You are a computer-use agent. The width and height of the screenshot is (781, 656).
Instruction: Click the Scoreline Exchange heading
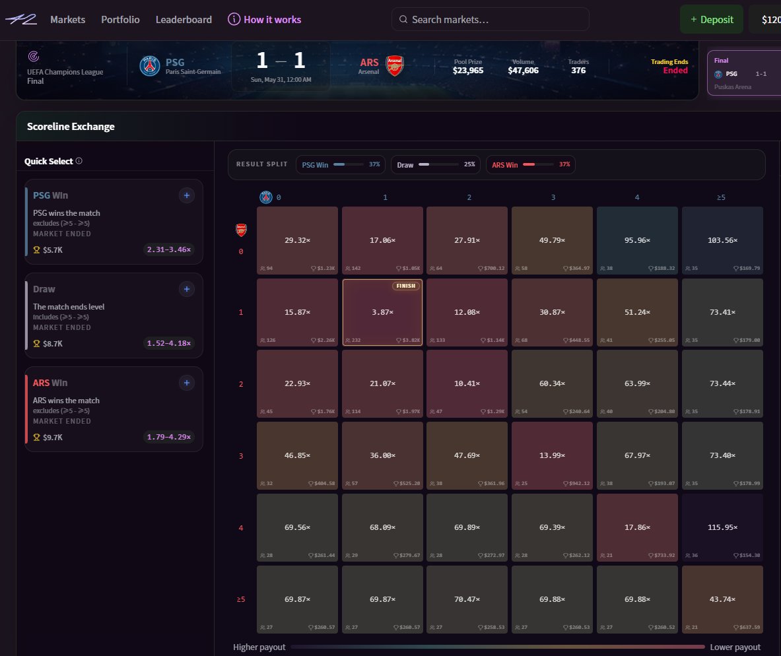coord(71,127)
